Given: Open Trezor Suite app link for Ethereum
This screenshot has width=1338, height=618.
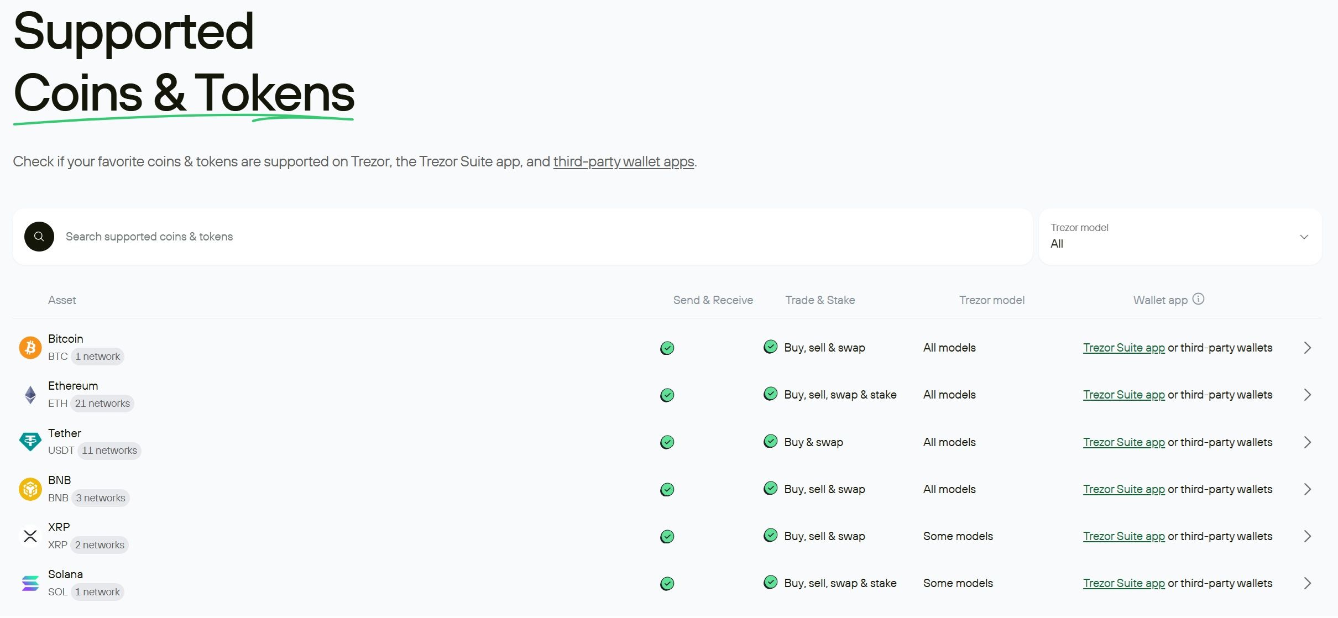Looking at the screenshot, I should coord(1123,395).
